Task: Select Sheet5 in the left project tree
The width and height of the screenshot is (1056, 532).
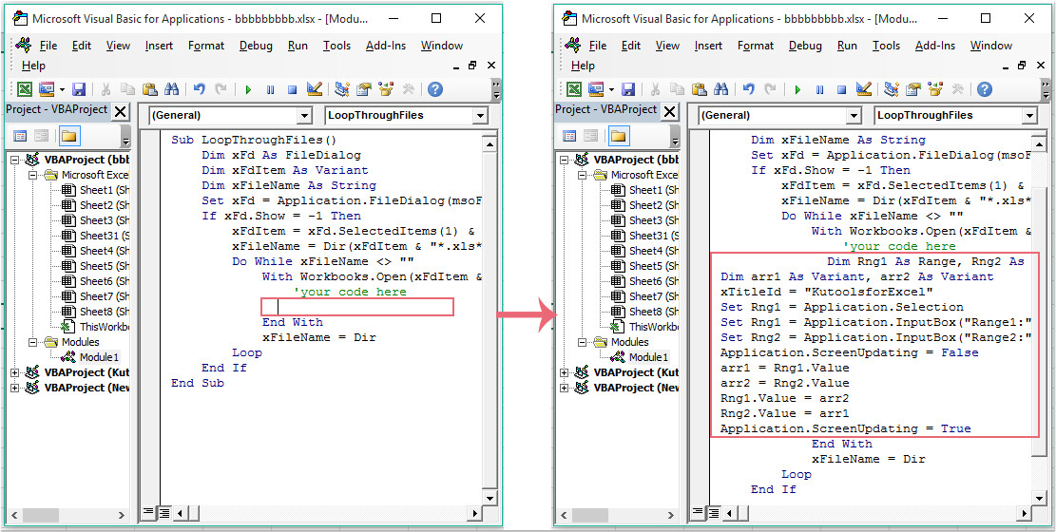Action: coord(95,266)
